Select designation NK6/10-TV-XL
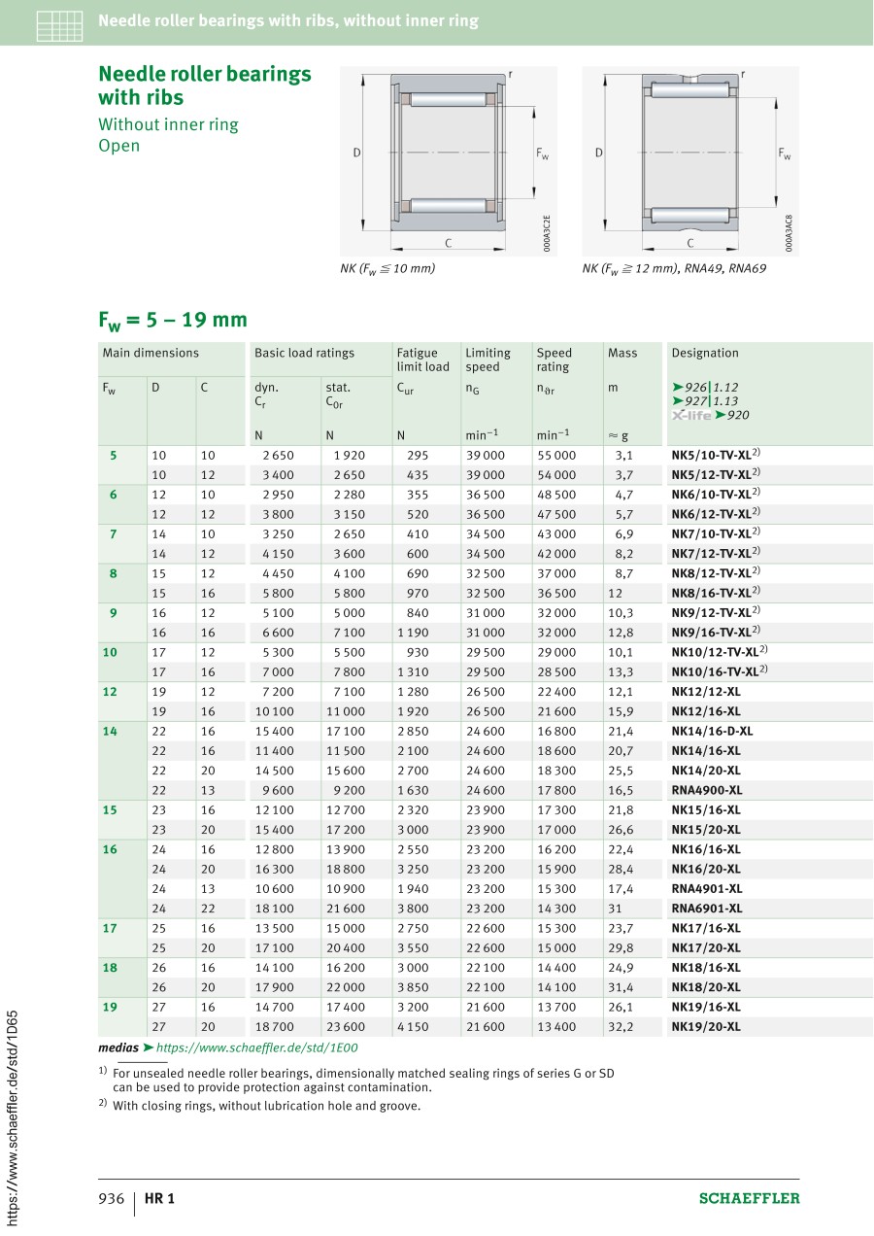The image size is (874, 1236). [716, 494]
